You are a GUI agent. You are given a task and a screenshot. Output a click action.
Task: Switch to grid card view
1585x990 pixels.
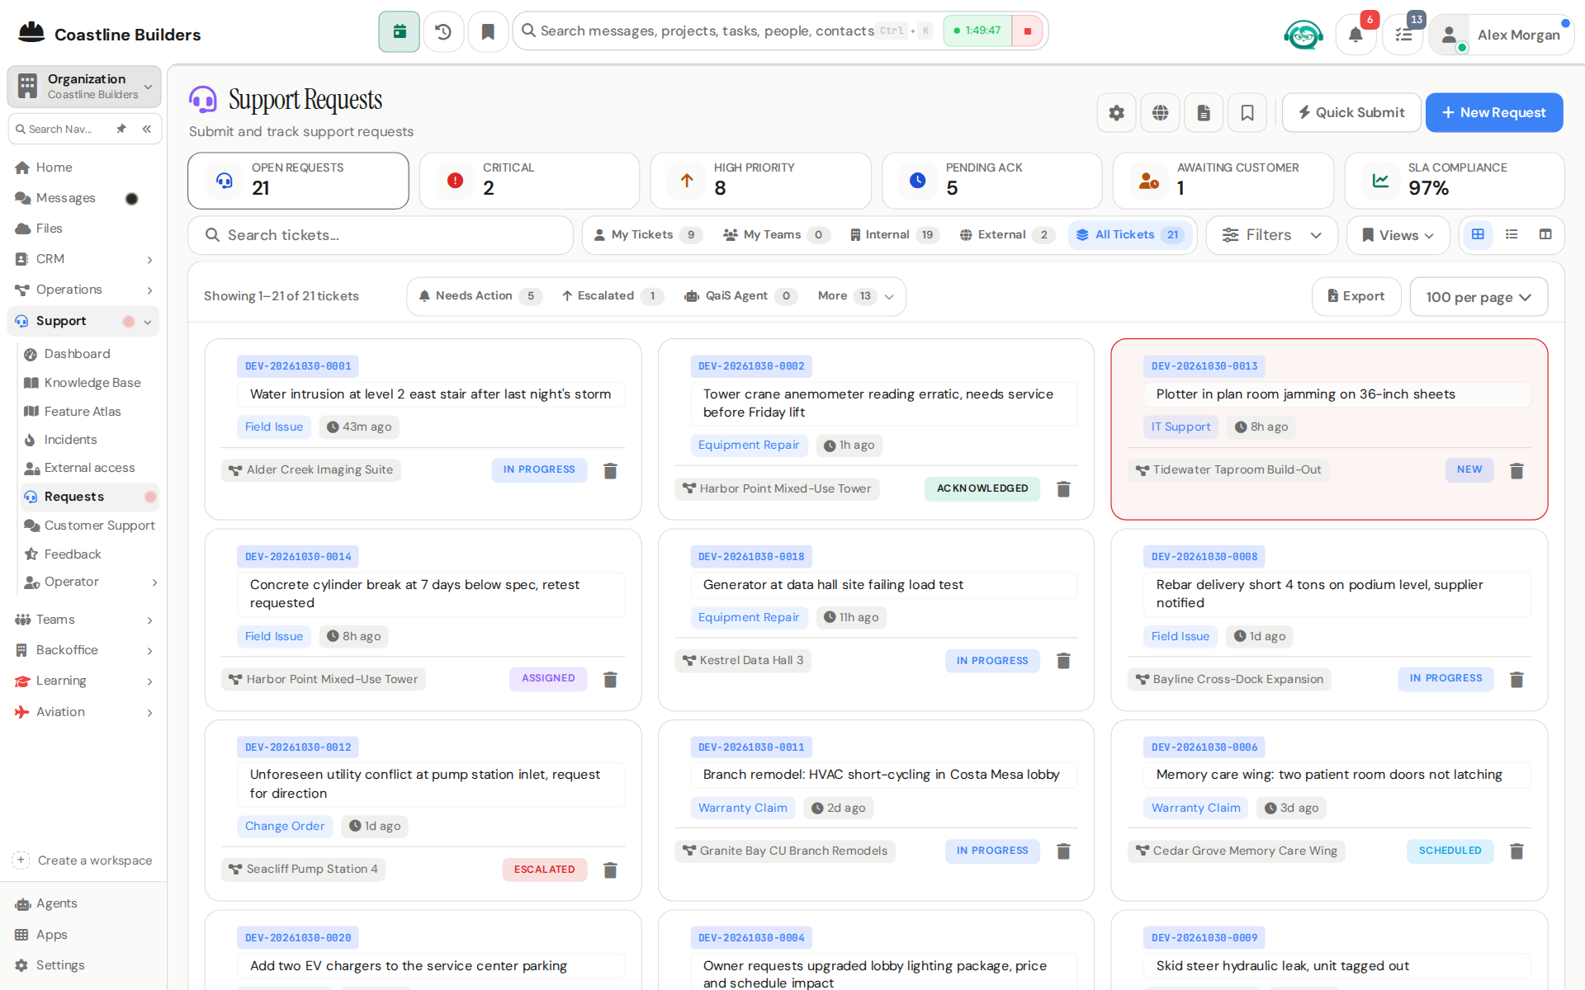pyautogui.click(x=1478, y=235)
